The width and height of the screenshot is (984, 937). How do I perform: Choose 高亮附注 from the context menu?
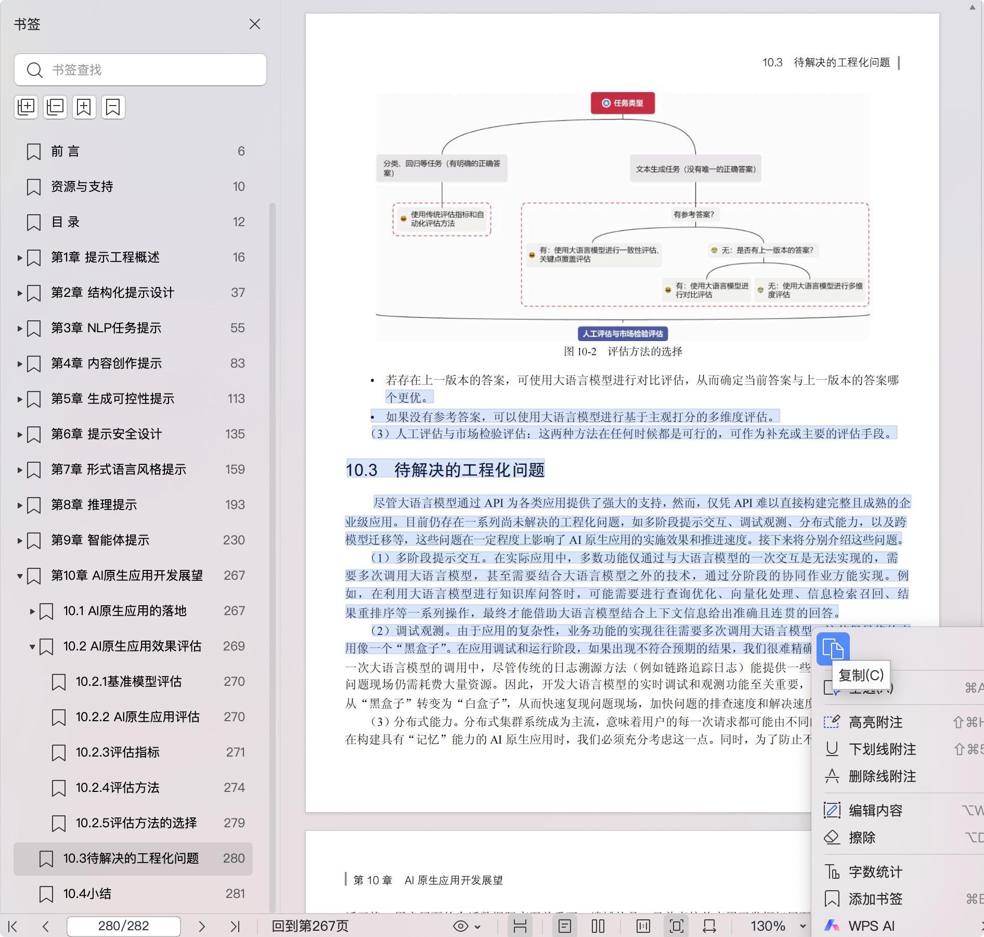pos(875,722)
